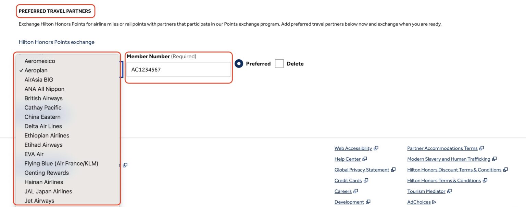Click external link icon after Global Privacy Statement

pos(393,170)
